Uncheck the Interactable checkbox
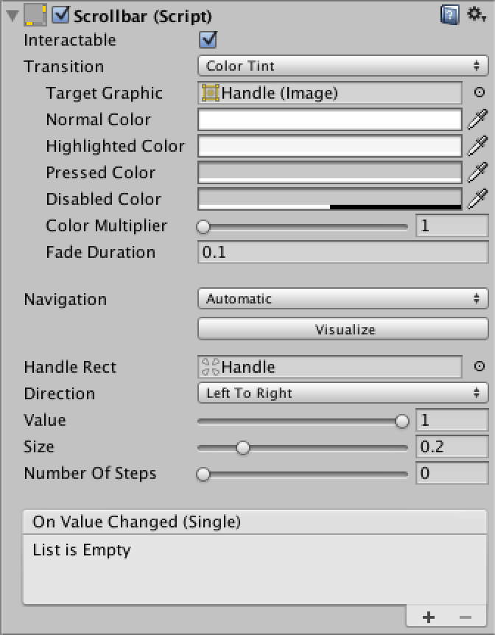 (208, 40)
